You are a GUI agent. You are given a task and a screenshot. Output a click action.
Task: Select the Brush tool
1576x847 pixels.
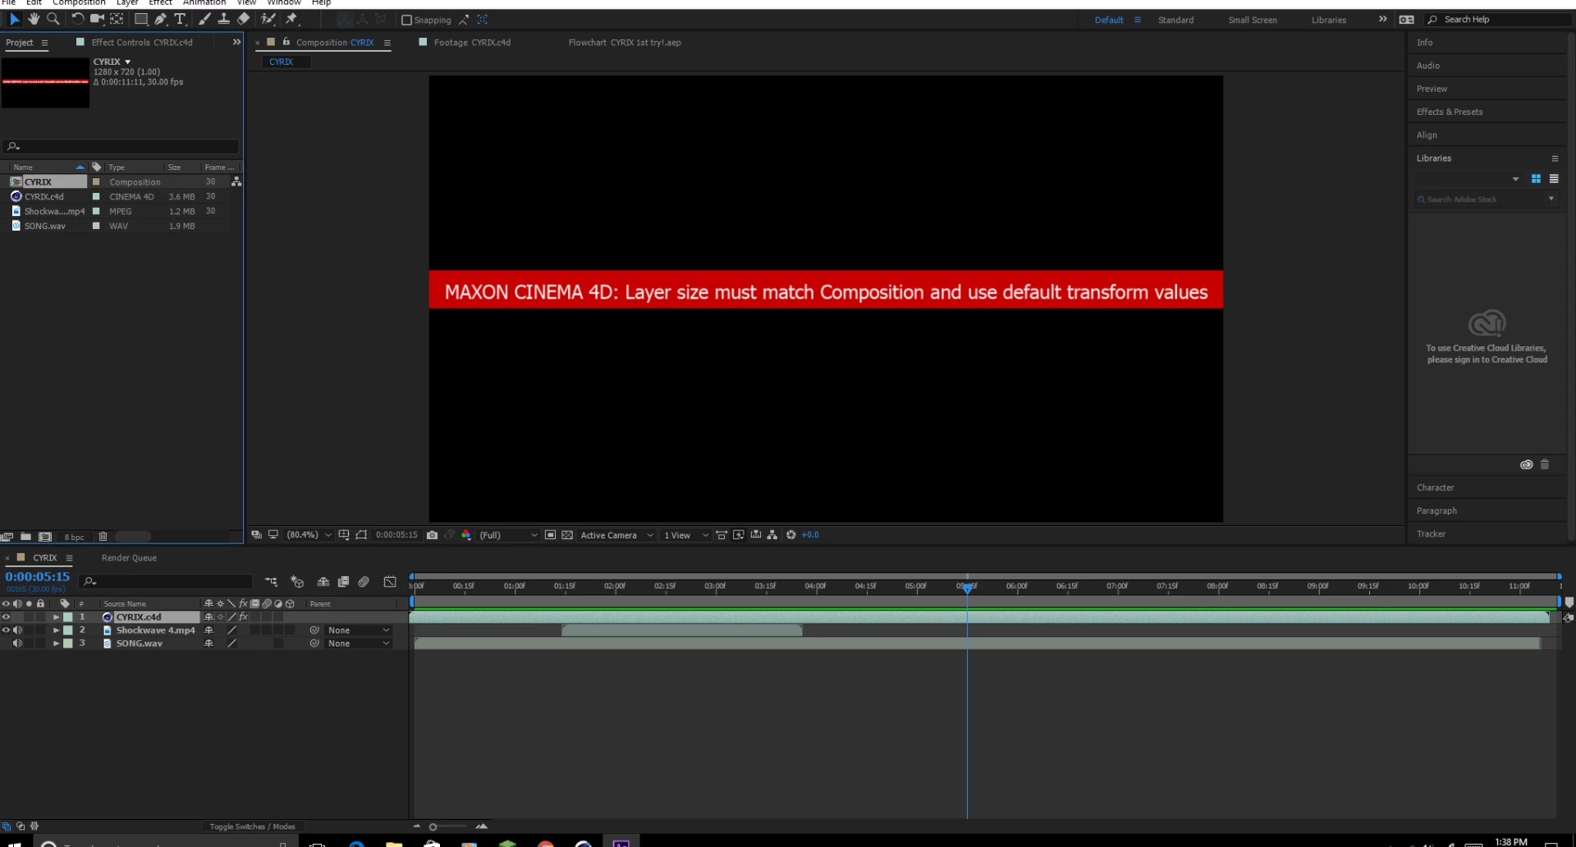(204, 19)
